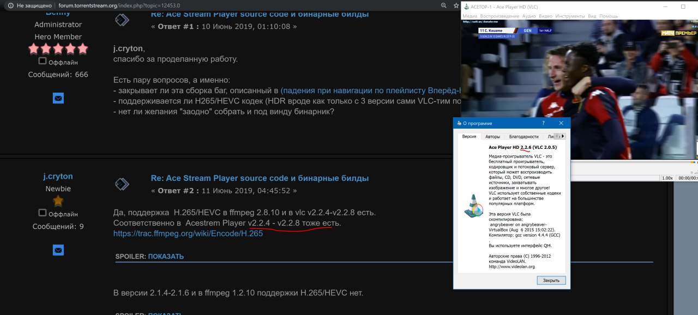This screenshot has width=698, height=315.
Task: Open the Аудио menu in Ace Player
Action: 529,16
